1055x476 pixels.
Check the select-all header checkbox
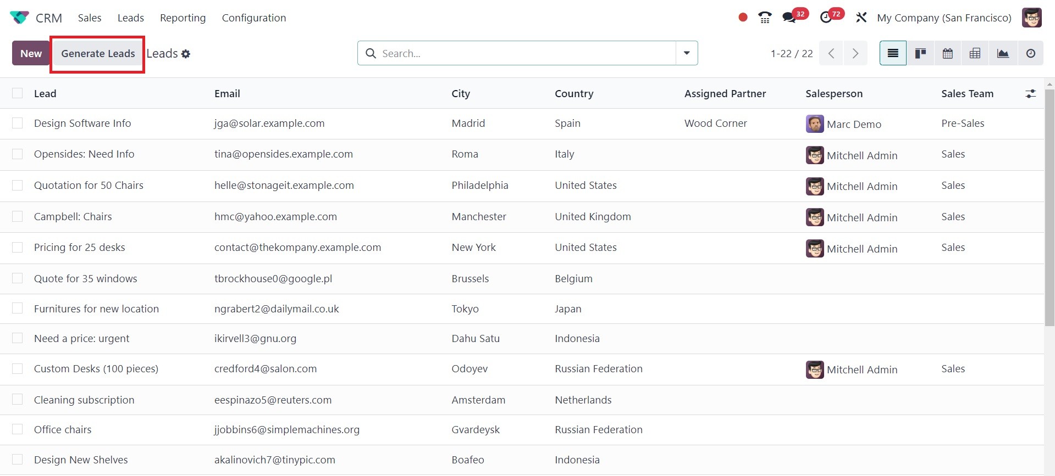[x=18, y=93]
